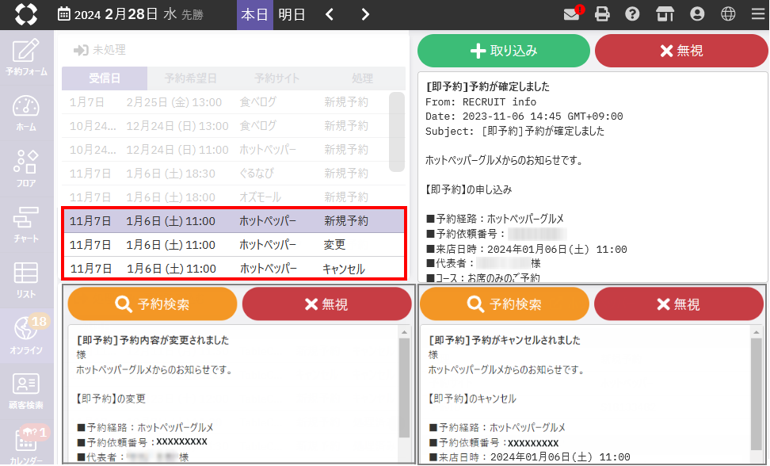Select the 本日 tab
The height and width of the screenshot is (466, 770).
pos(254,14)
